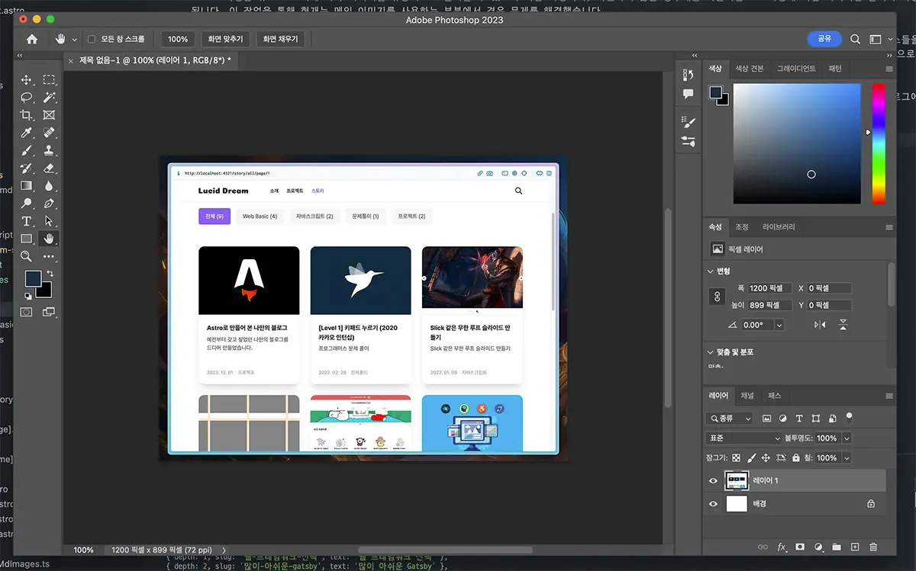
Task: Select the Move tool
Action: [26, 80]
